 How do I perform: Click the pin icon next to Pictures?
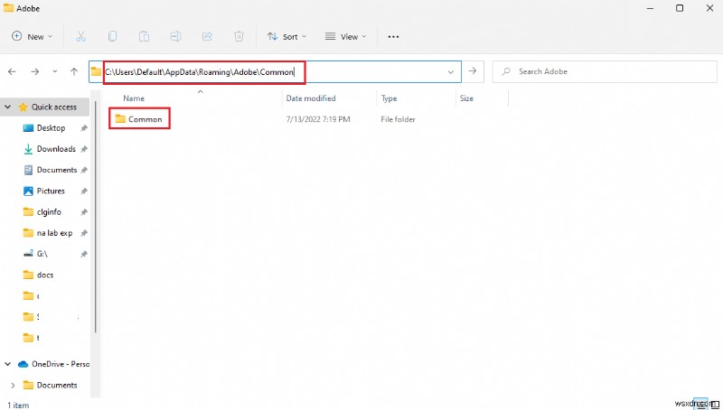[84, 191]
